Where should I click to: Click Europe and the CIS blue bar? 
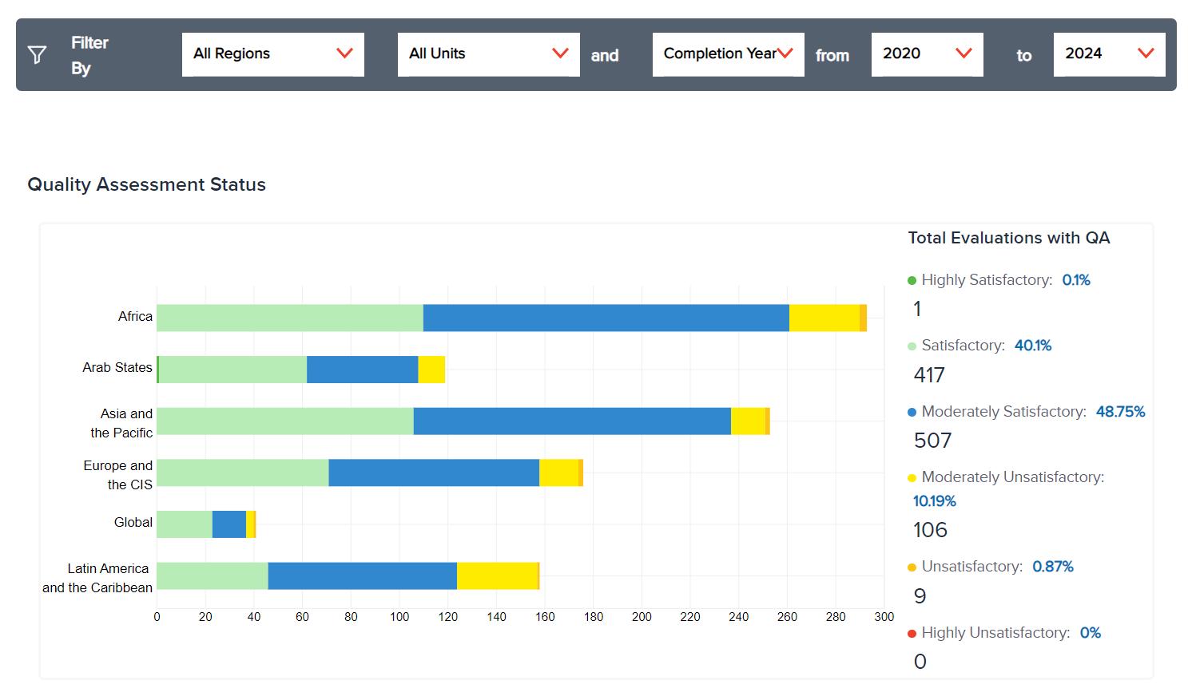point(434,473)
